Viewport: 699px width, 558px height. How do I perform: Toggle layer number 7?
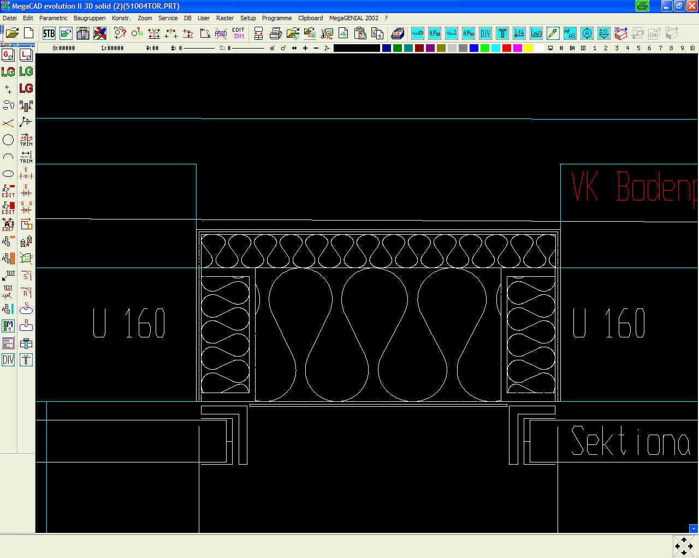[660, 48]
